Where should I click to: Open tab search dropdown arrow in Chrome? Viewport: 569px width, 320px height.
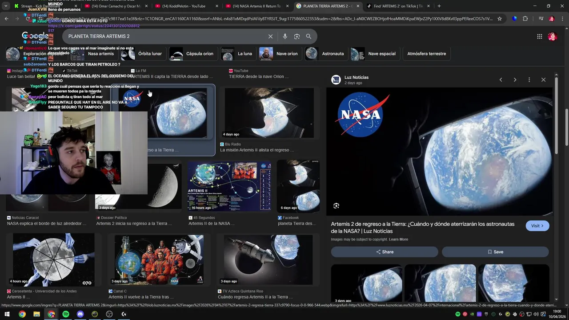point(5,6)
